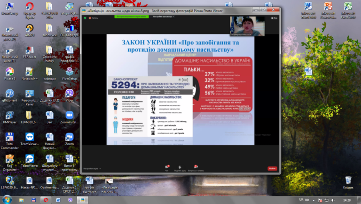The width and height of the screenshot is (361, 204).
Task: Open the UK input language selector
Action: click(301, 200)
